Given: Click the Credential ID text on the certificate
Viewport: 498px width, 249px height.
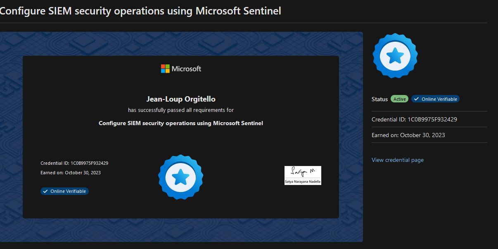Looking at the screenshot, I should [74, 163].
